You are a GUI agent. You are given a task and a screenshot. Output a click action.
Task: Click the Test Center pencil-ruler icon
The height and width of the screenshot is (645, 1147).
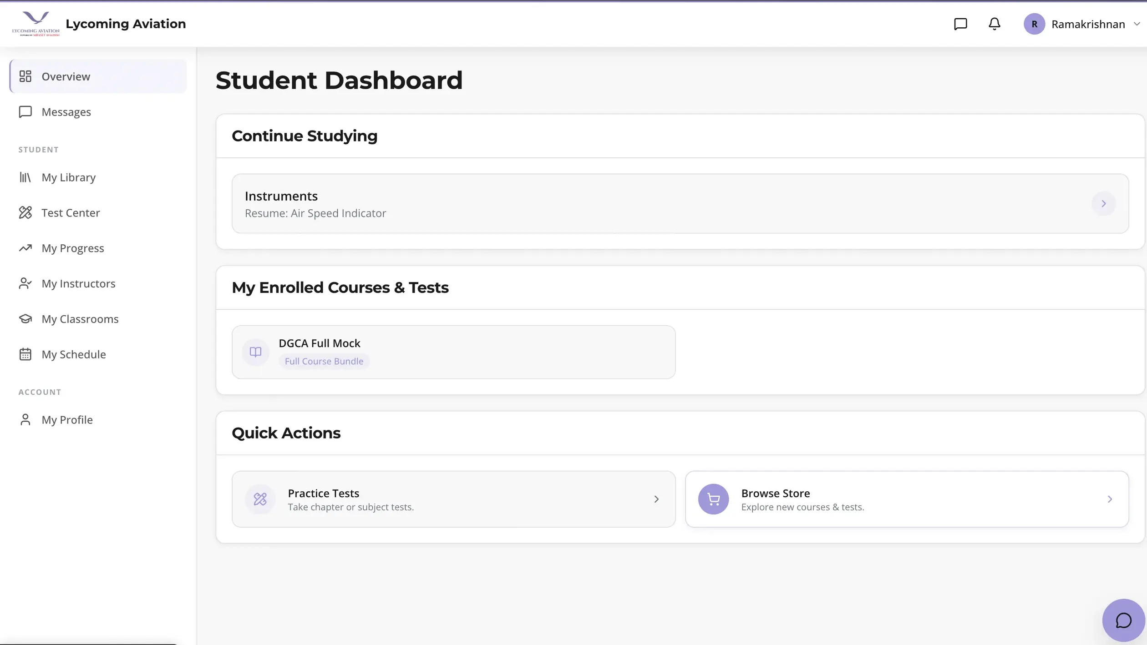tap(25, 212)
